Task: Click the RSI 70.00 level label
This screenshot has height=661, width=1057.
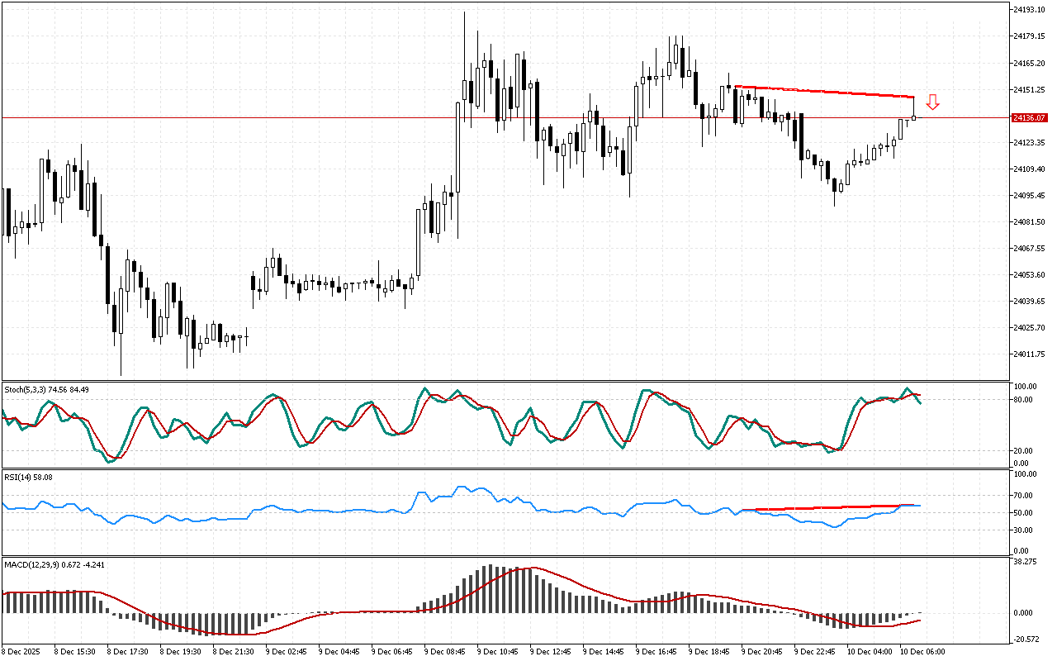Action: click(1024, 496)
